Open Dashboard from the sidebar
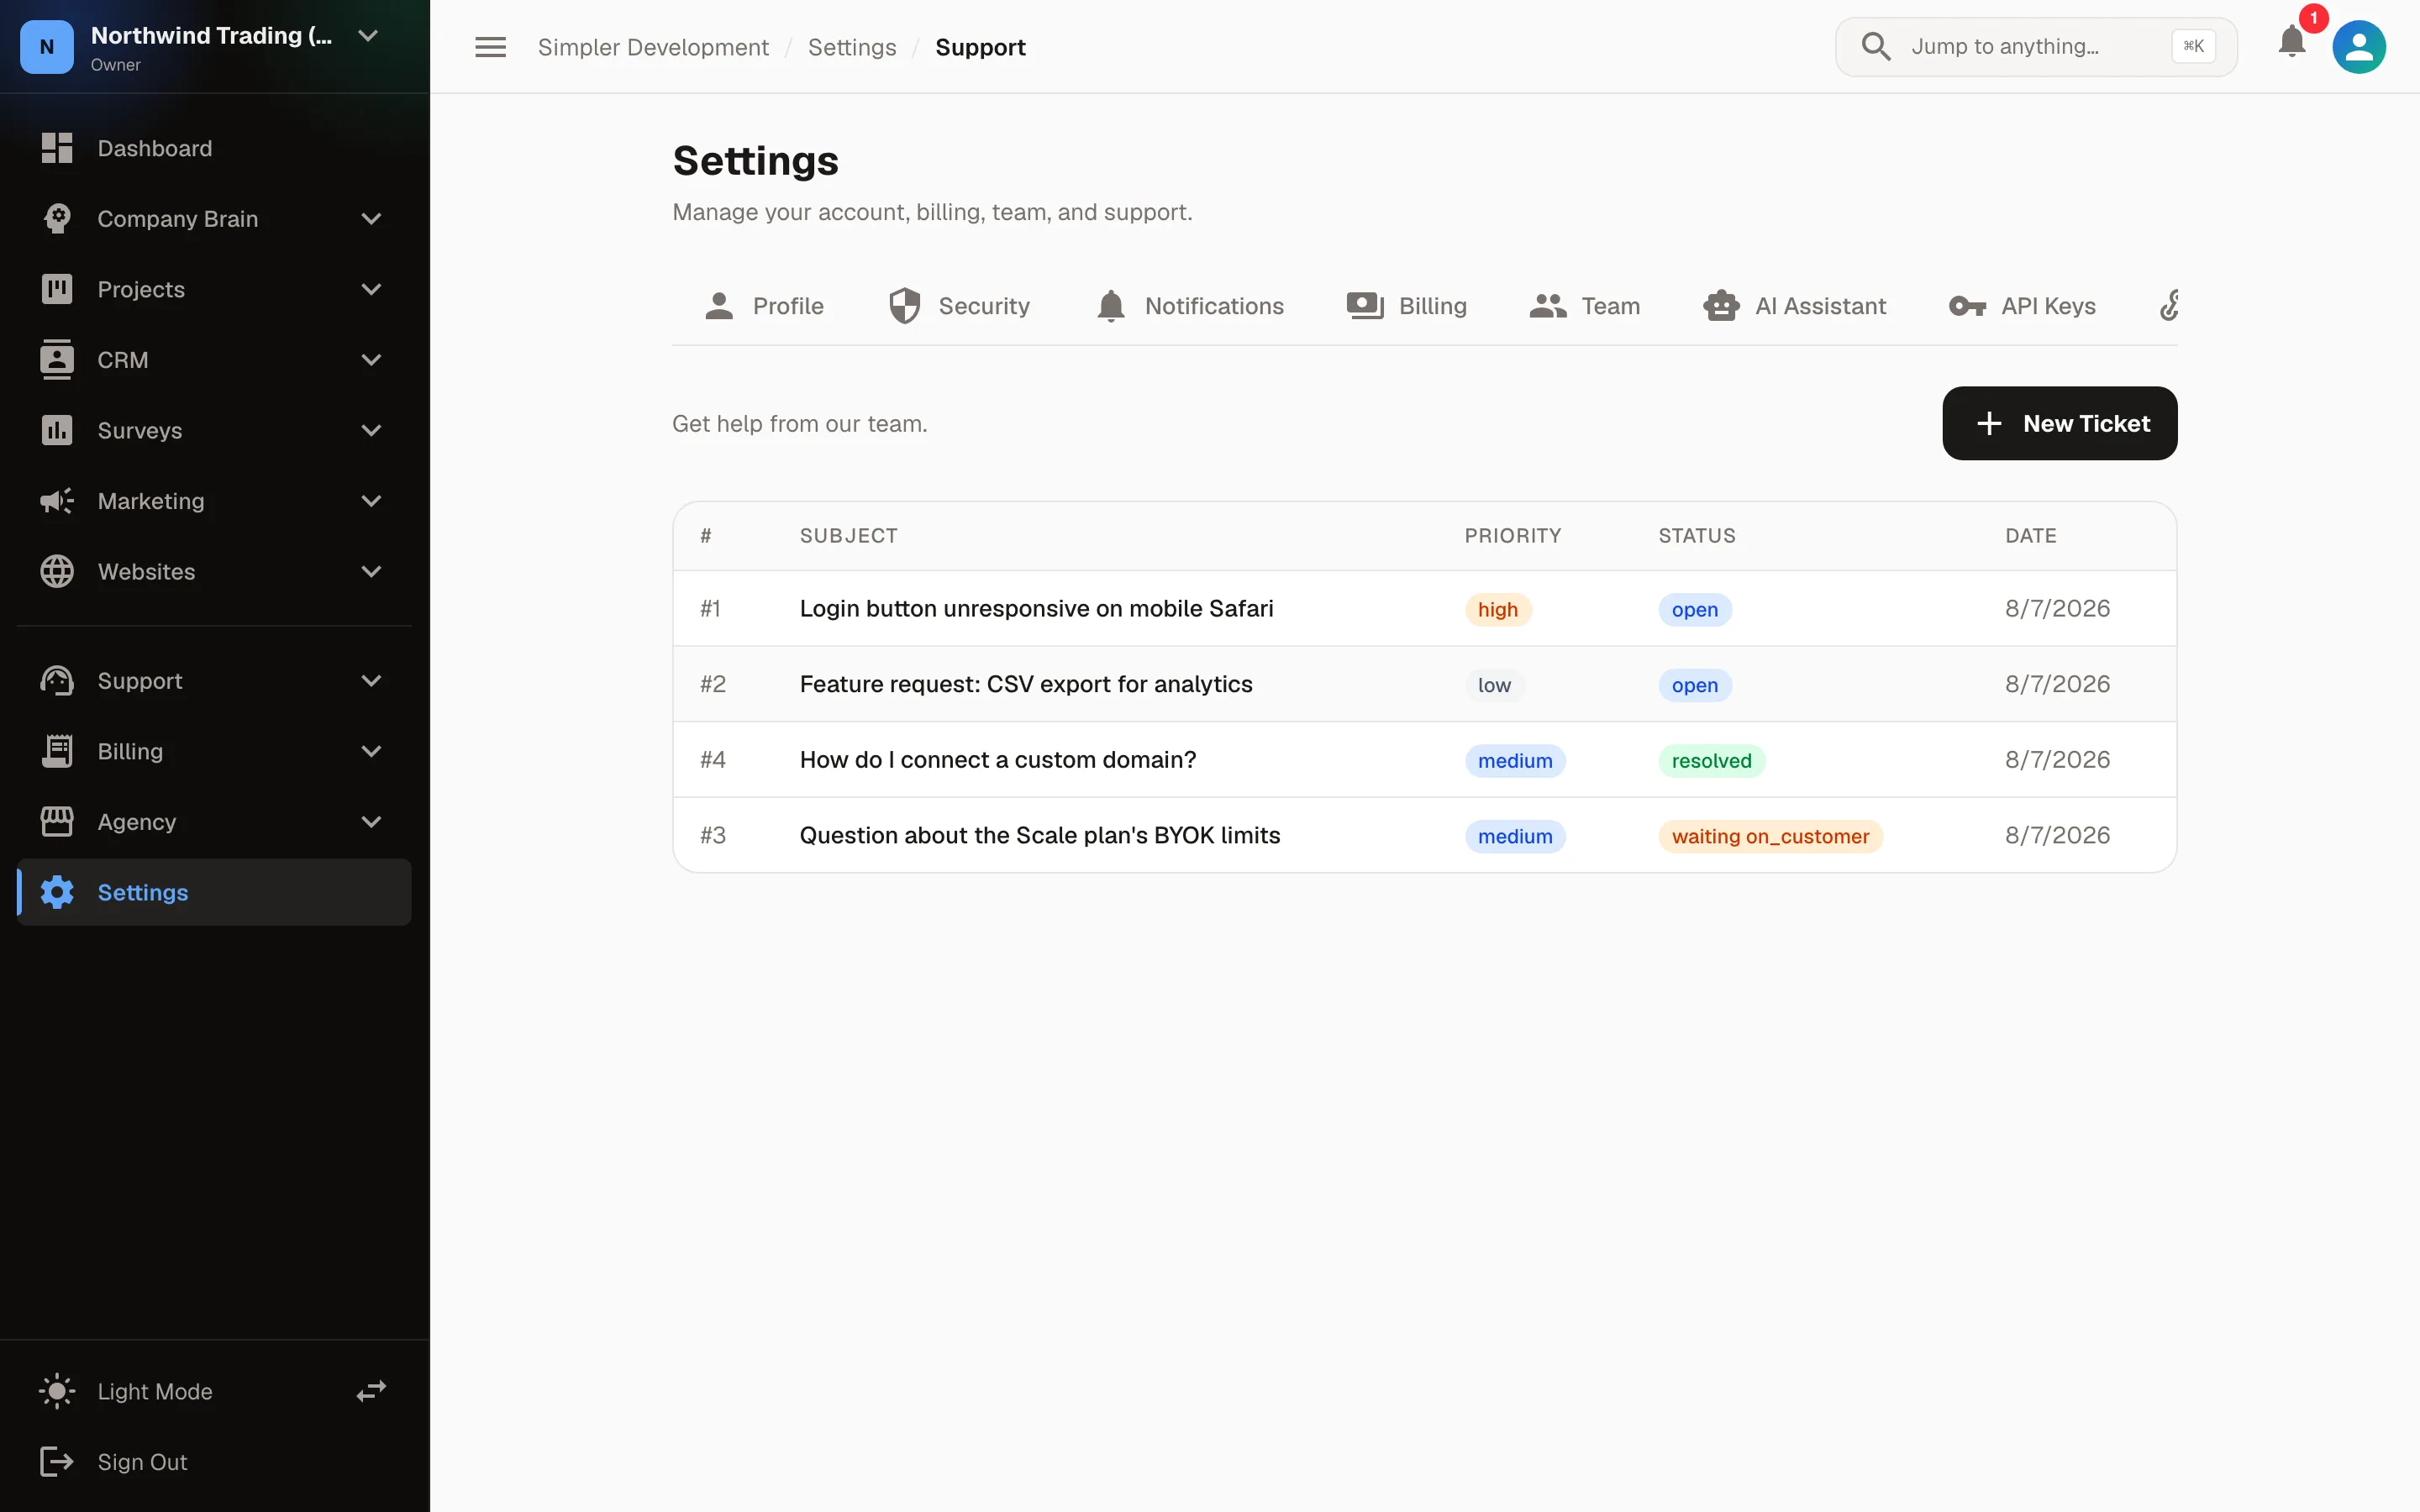 (x=214, y=148)
